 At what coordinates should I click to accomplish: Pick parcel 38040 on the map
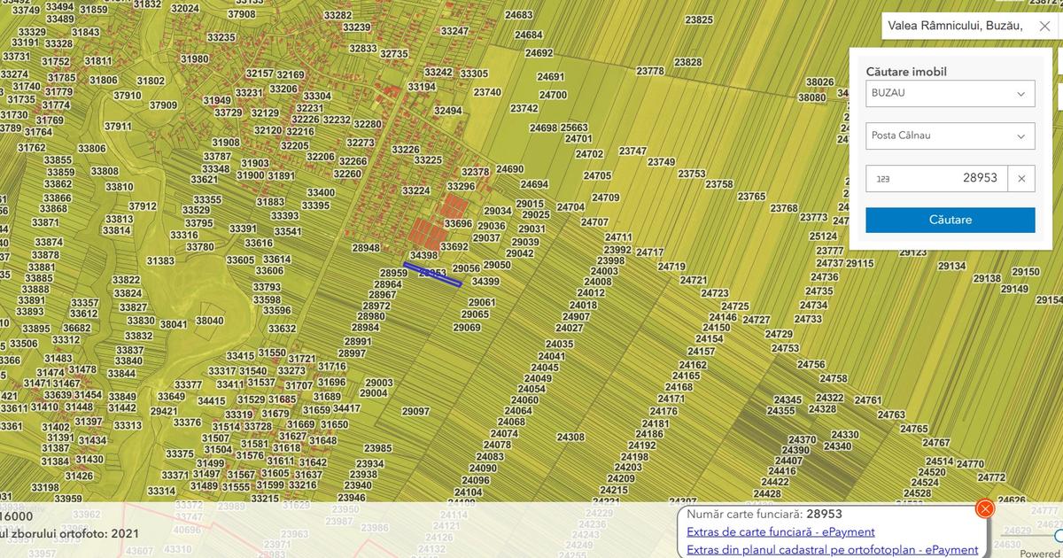(210, 321)
